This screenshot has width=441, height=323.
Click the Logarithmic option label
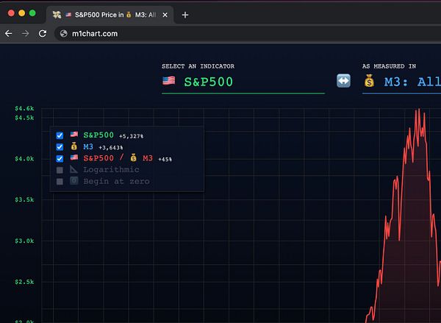click(x=111, y=169)
